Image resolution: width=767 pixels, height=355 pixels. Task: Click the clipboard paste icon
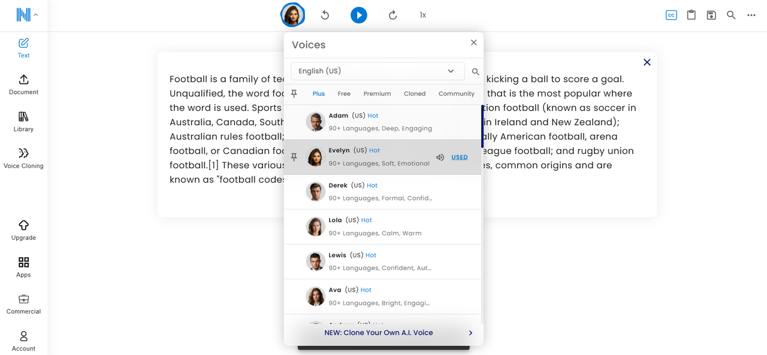point(691,15)
